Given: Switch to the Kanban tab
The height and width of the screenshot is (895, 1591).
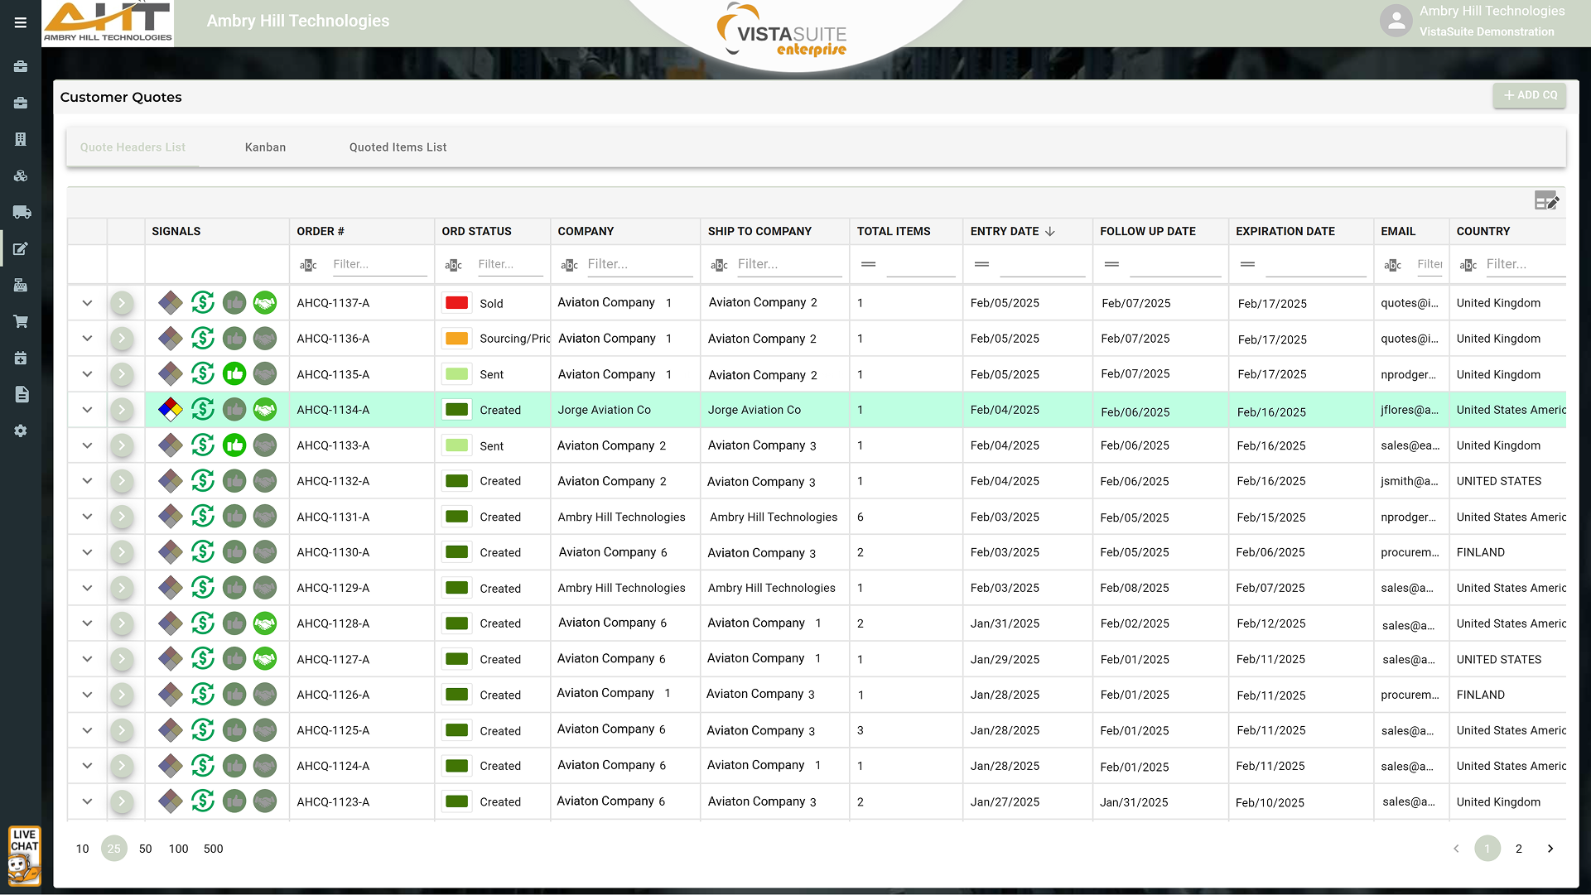Looking at the screenshot, I should (x=265, y=147).
